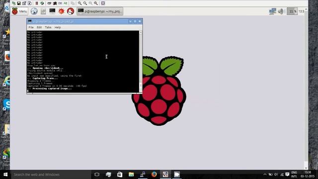Click the Windows clock showing 03-12-2015
The width and height of the screenshot is (318, 179).
click(x=308, y=175)
